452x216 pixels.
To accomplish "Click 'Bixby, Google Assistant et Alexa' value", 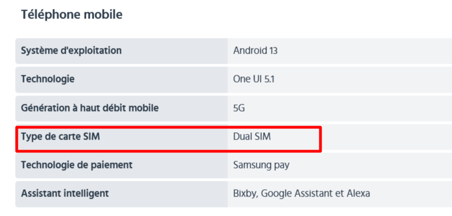I will pos(302,194).
